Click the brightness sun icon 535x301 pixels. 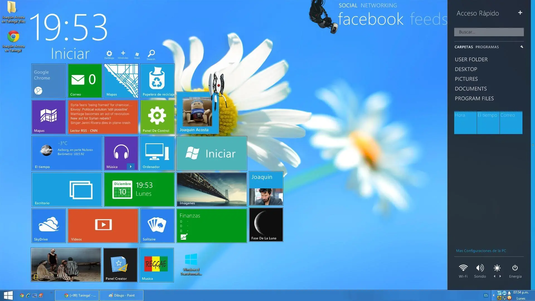tap(497, 268)
